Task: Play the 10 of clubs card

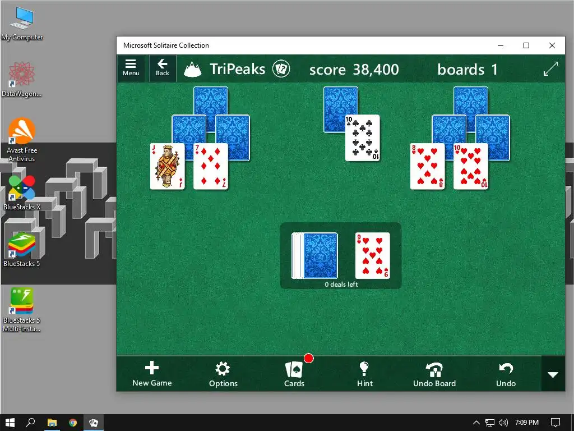Action: pos(363,138)
